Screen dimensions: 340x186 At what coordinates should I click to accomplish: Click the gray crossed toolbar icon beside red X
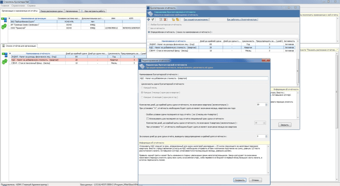tap(160, 20)
